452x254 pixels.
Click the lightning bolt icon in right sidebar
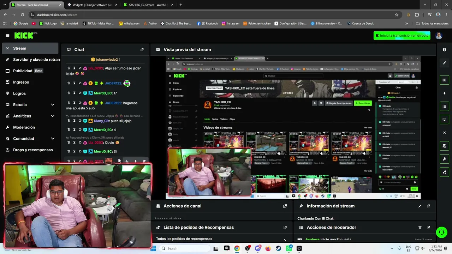(x=444, y=93)
